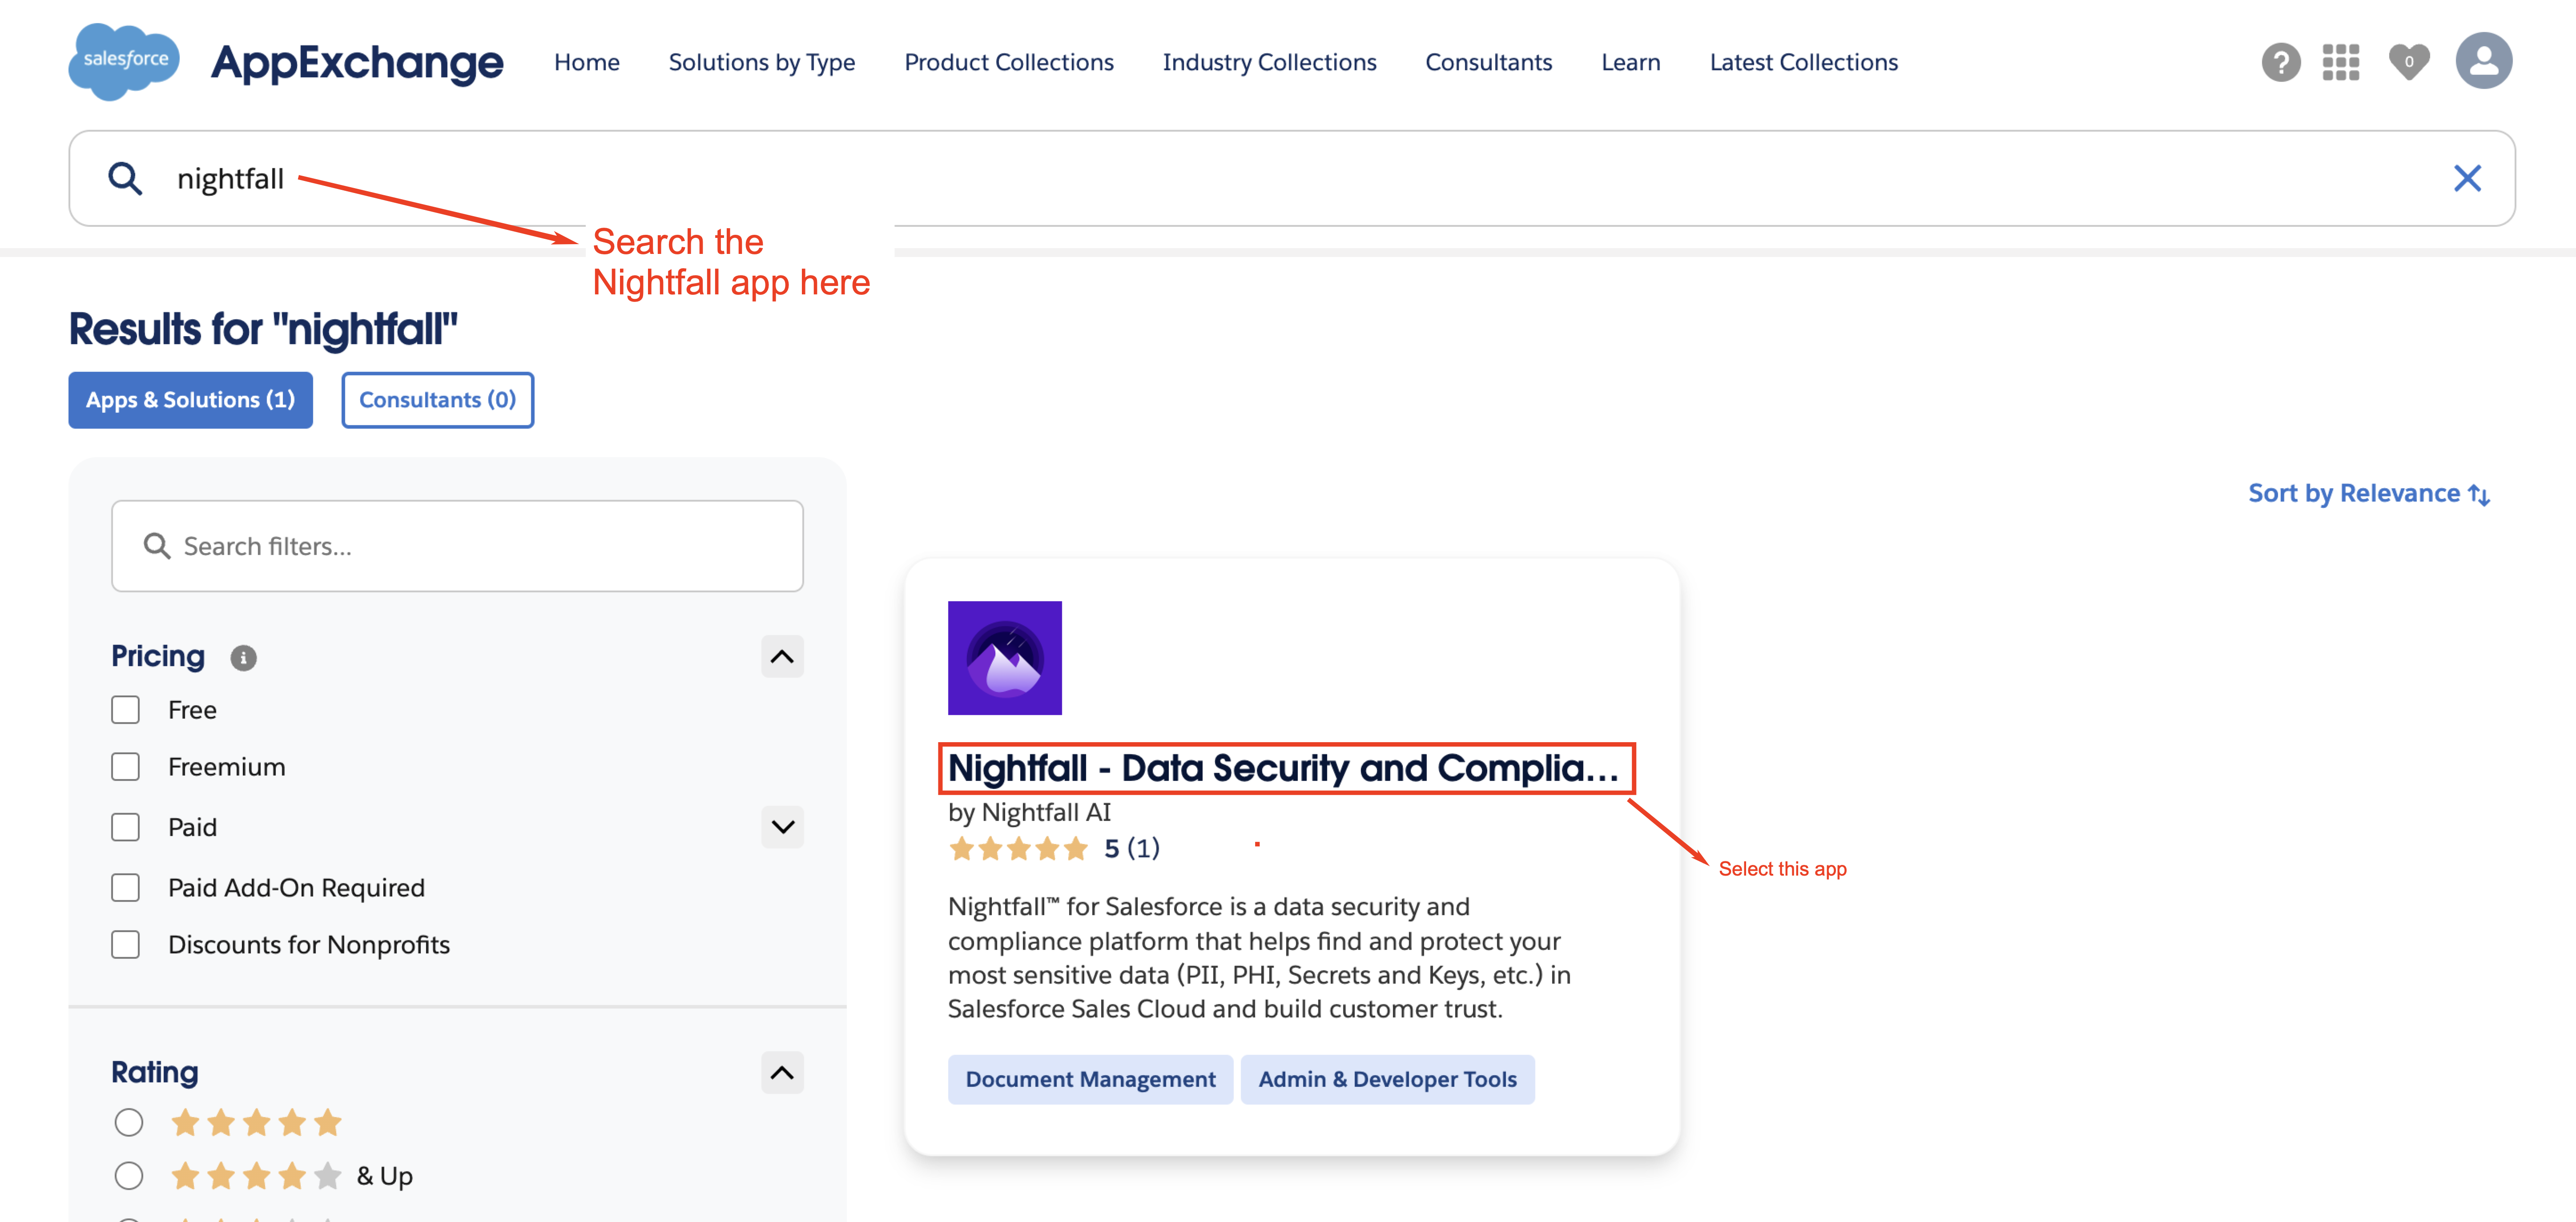Select the five-star rating radio button

tap(128, 1122)
